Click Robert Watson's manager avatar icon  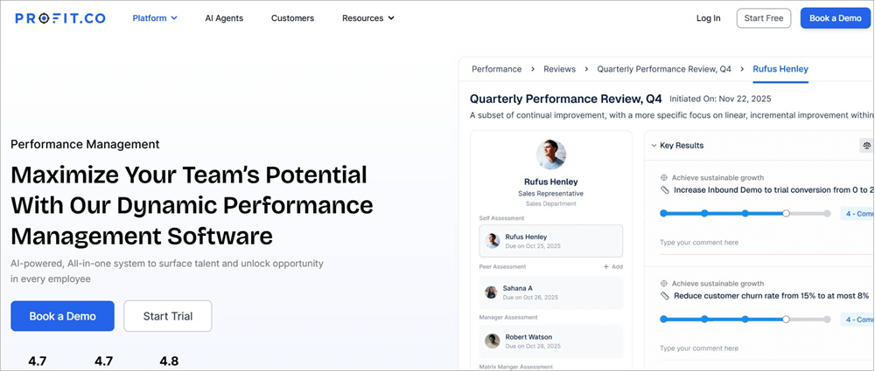[493, 340]
